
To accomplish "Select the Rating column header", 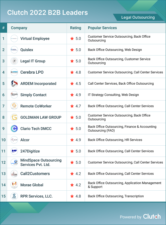I will point(76,28).
